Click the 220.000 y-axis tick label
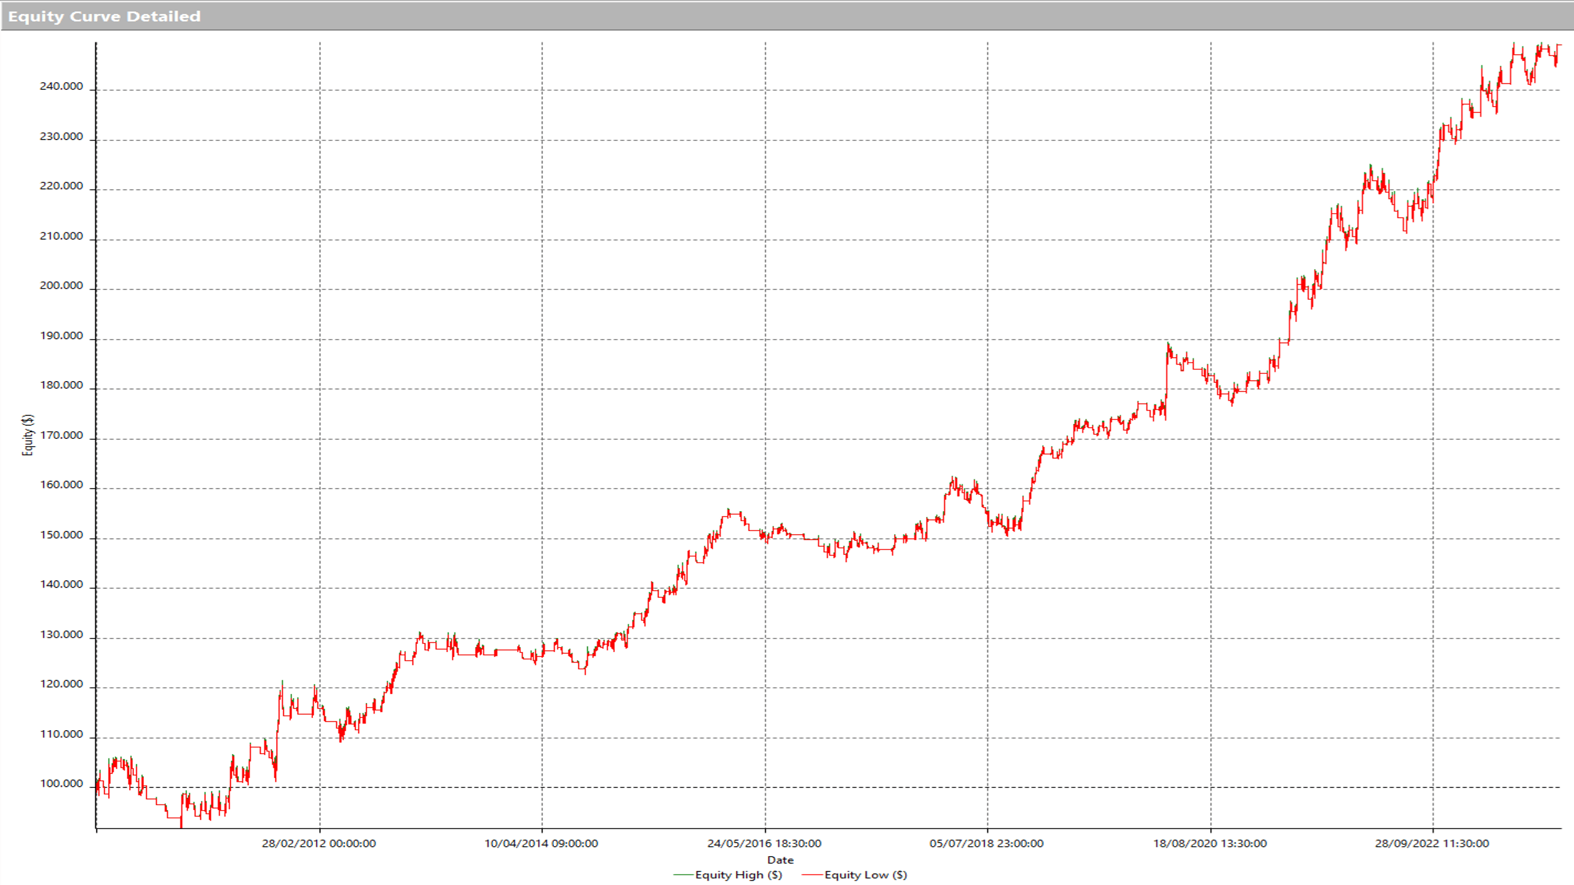The image size is (1574, 885). click(x=61, y=186)
